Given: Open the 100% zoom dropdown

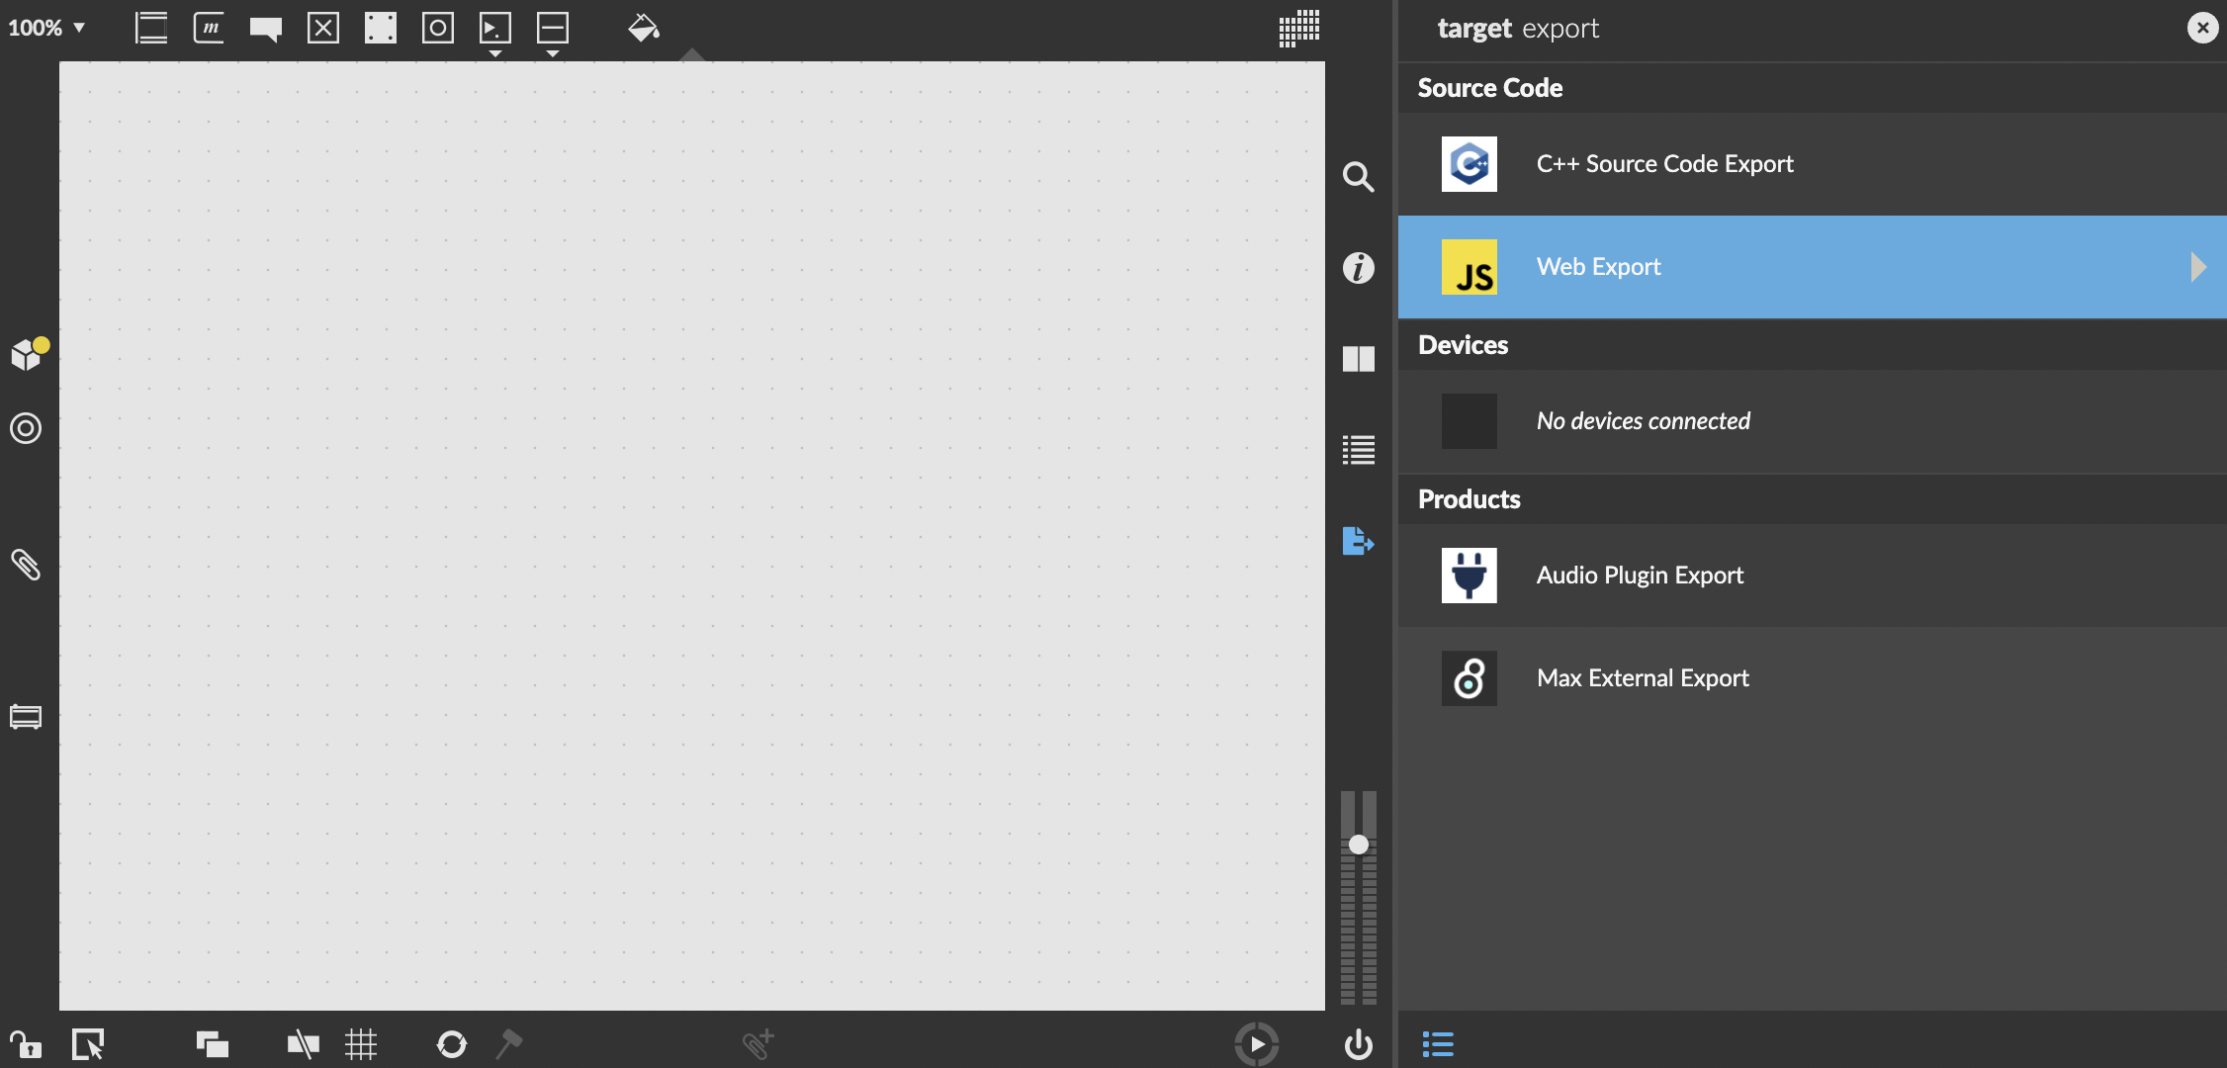Looking at the screenshot, I should click(x=46, y=28).
